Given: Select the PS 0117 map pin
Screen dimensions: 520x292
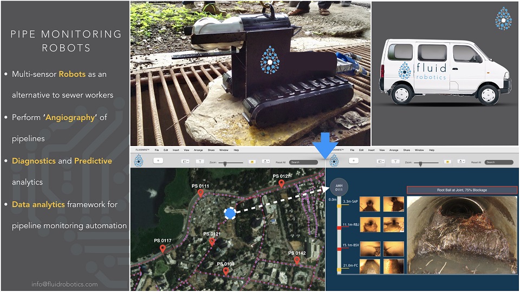Looking at the screenshot, I should [162, 249].
